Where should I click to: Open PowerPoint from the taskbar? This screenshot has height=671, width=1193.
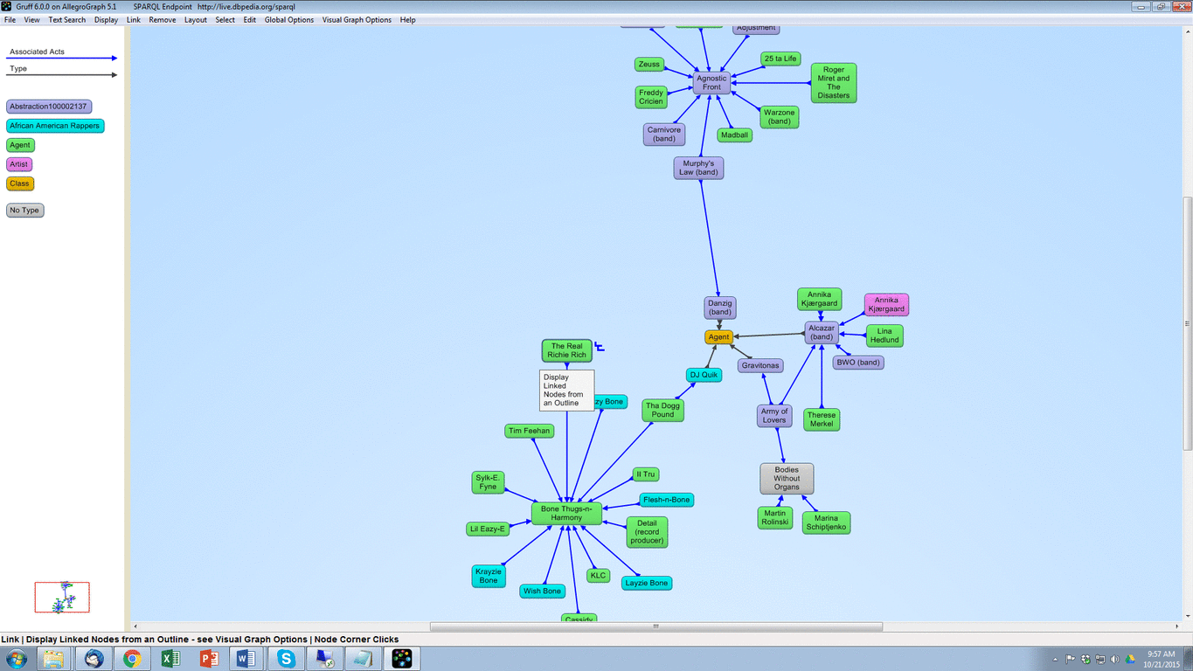tap(209, 658)
